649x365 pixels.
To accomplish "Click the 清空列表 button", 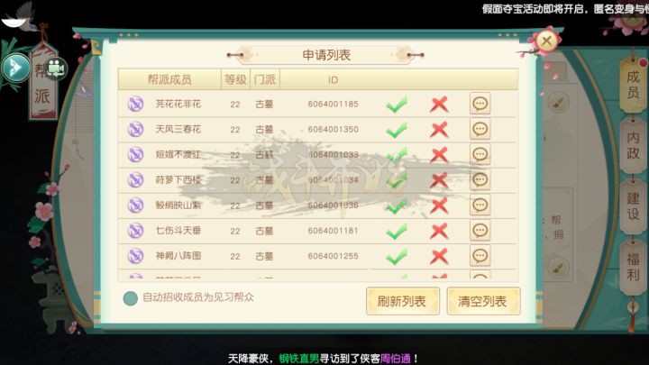I will click(x=483, y=301).
